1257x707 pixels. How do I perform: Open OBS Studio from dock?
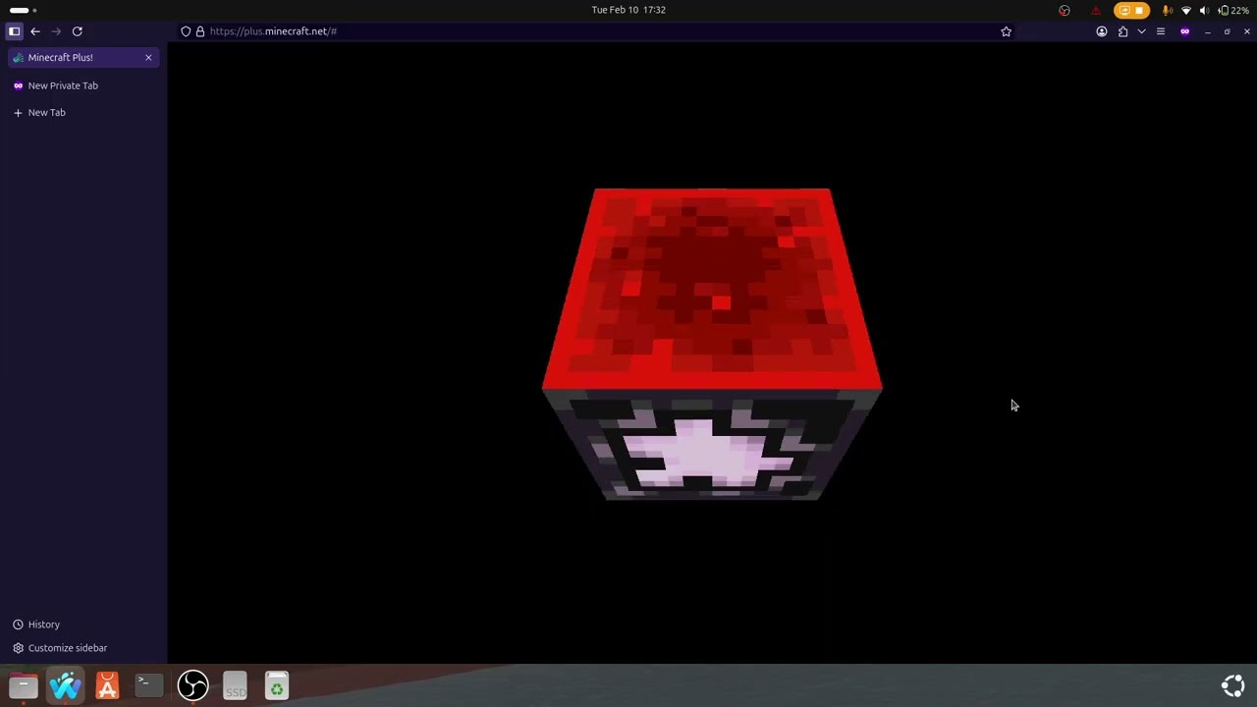coord(192,685)
